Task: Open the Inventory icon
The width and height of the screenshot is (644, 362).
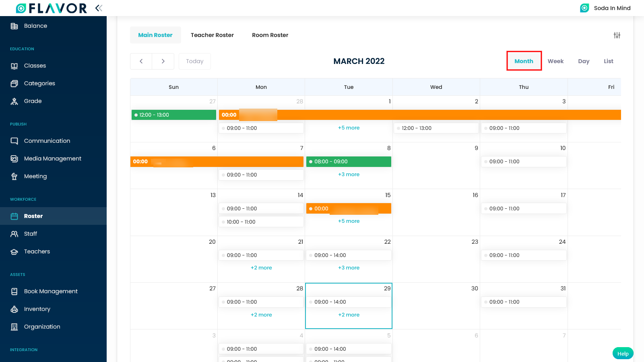Action: coord(14,309)
